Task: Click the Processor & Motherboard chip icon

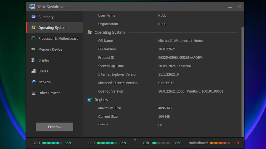Action: click(33, 39)
